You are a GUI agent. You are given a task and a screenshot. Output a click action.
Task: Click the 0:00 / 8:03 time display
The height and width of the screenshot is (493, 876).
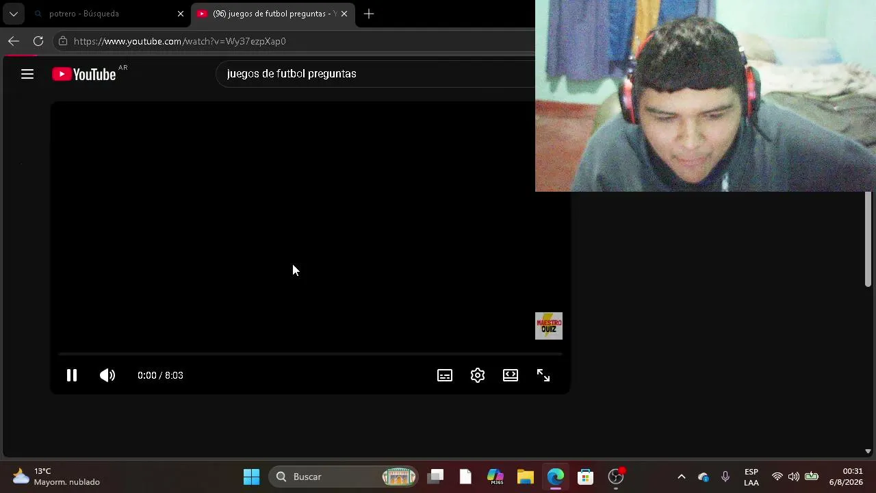tap(160, 375)
